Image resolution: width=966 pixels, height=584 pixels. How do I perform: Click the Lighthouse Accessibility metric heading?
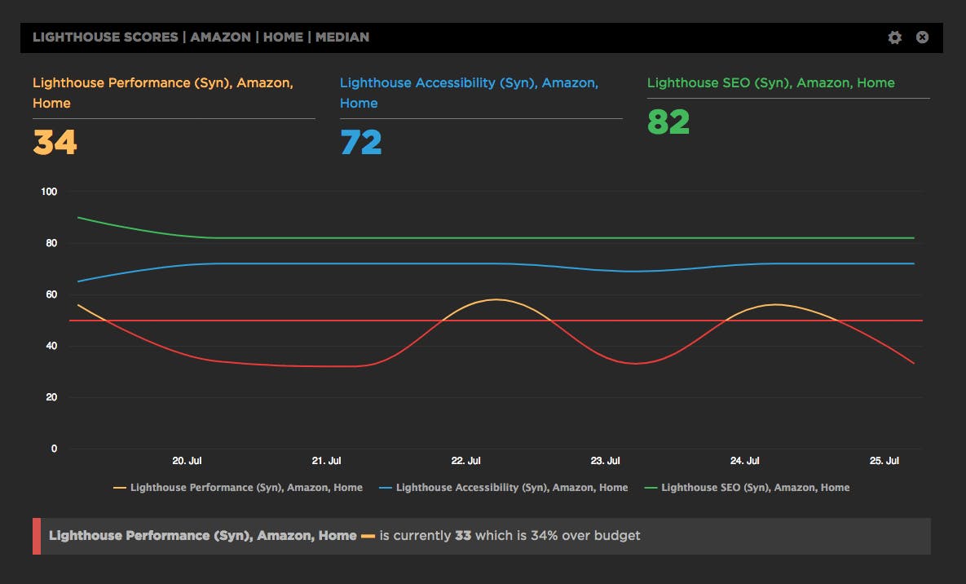[x=469, y=93]
